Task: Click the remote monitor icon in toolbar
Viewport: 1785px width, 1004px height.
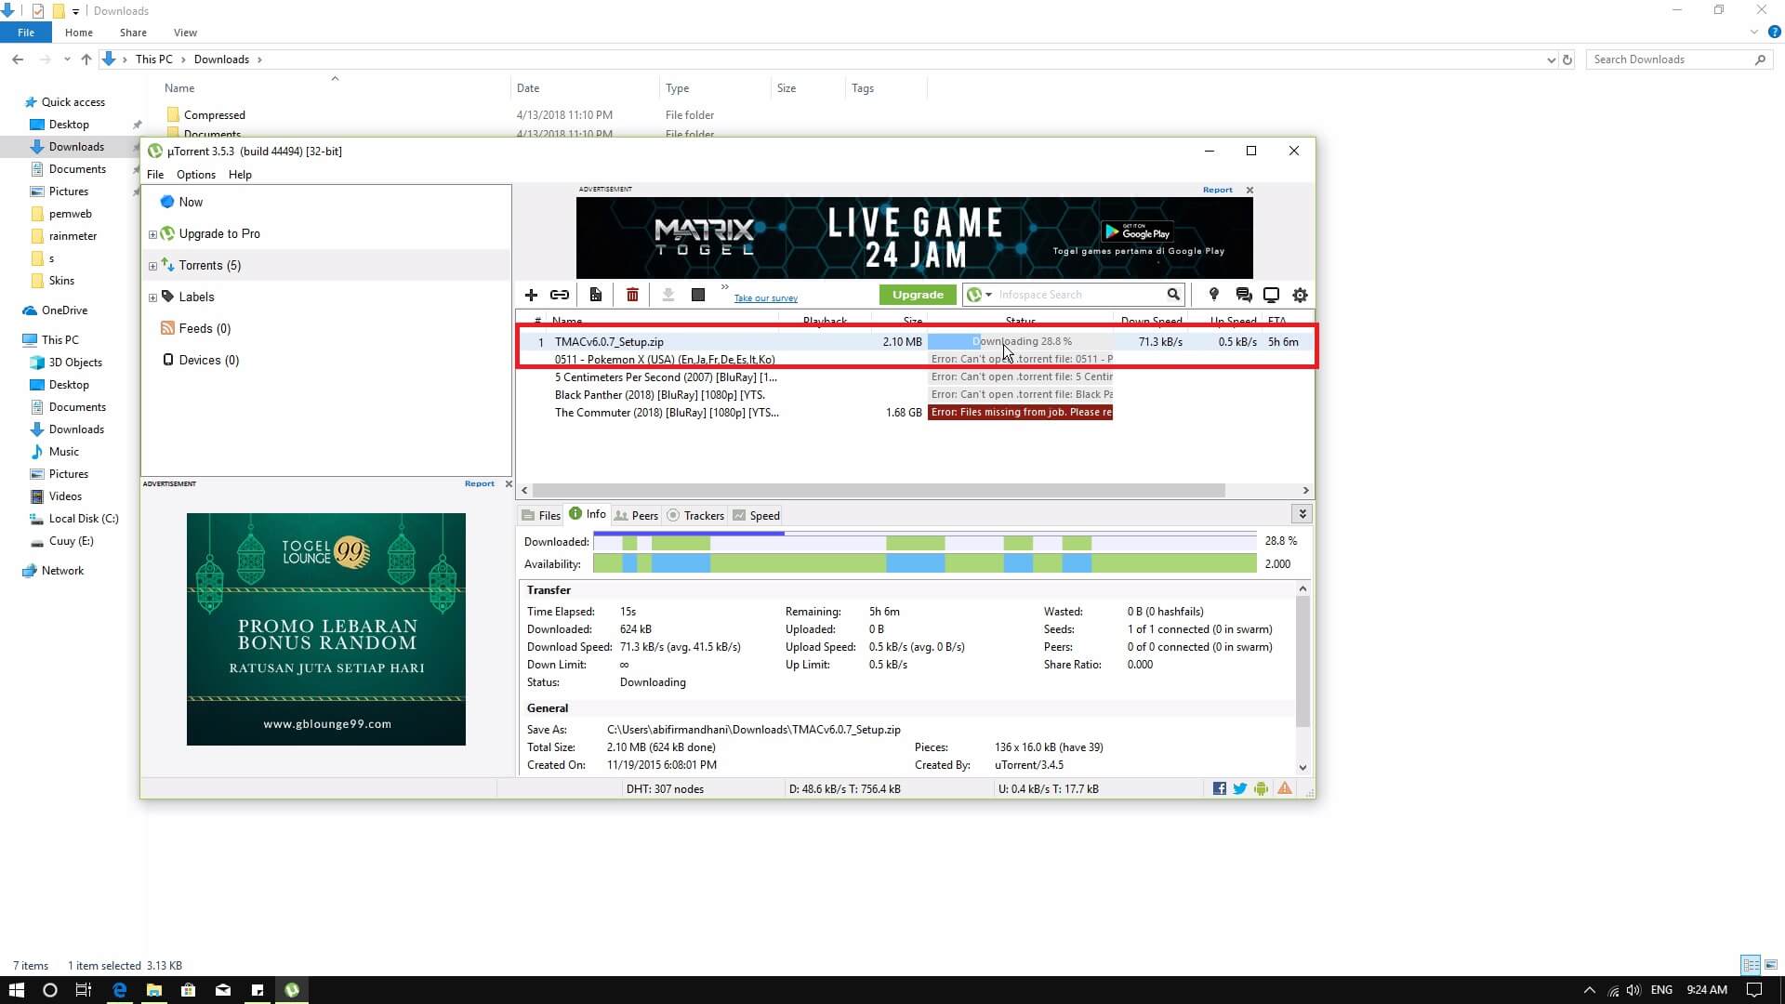Action: (1271, 295)
